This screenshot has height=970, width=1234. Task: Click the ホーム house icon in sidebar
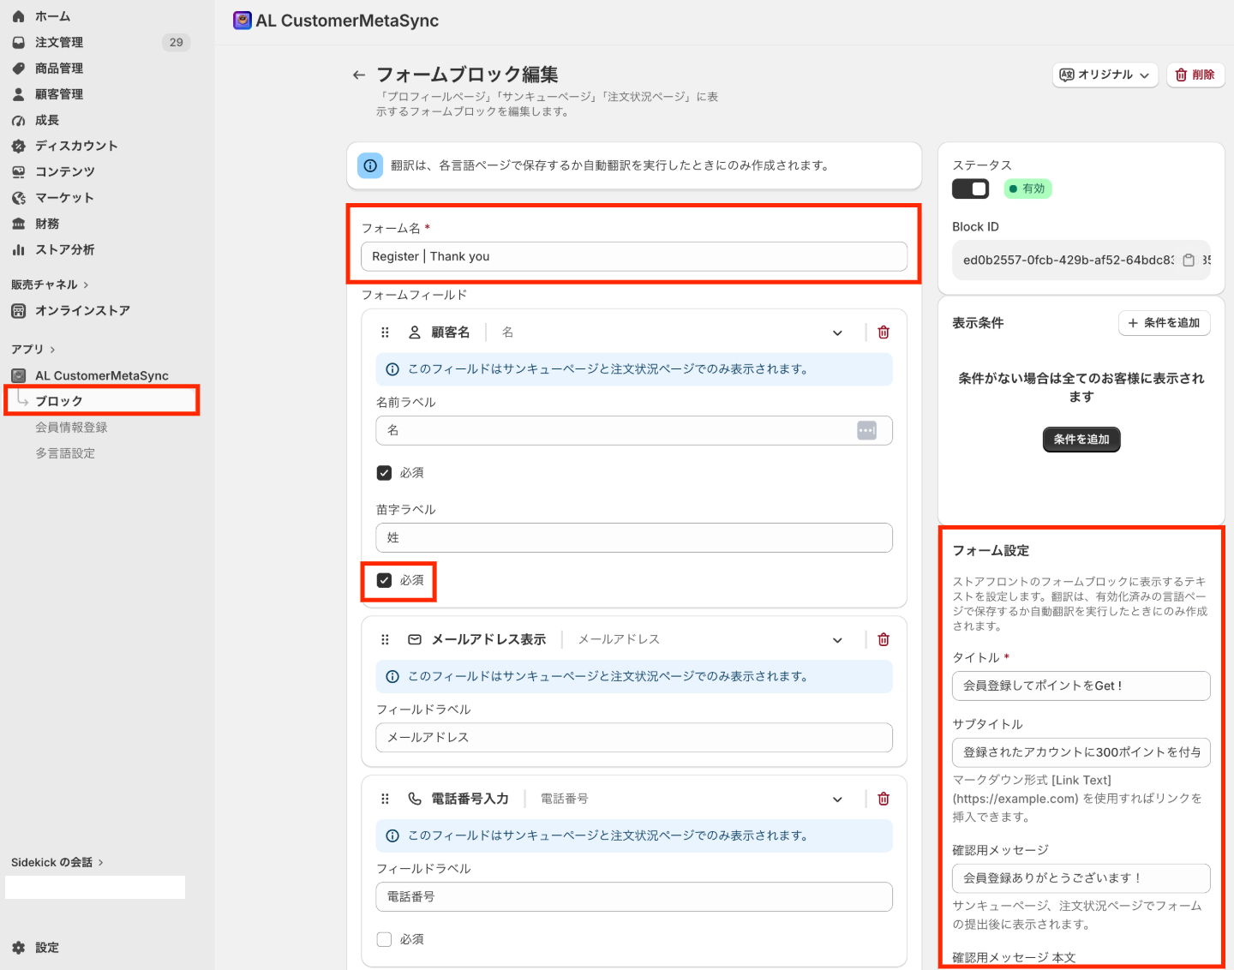[x=18, y=16]
